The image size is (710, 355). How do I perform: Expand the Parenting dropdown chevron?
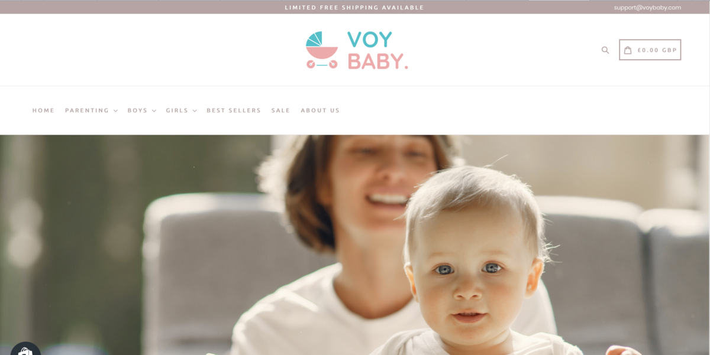pos(115,111)
